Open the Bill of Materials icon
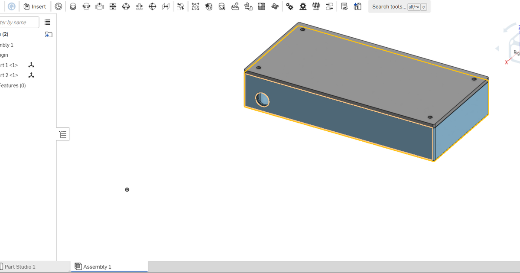This screenshot has width=520, height=273. 344,6
